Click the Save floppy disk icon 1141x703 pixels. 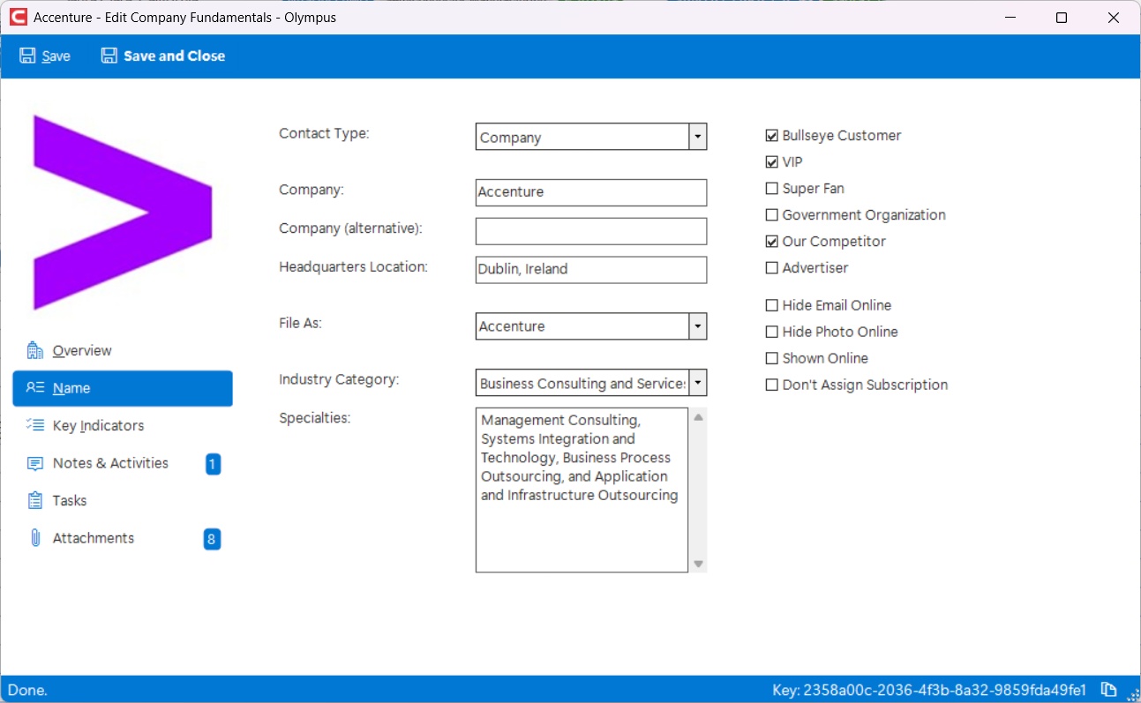[x=28, y=56]
